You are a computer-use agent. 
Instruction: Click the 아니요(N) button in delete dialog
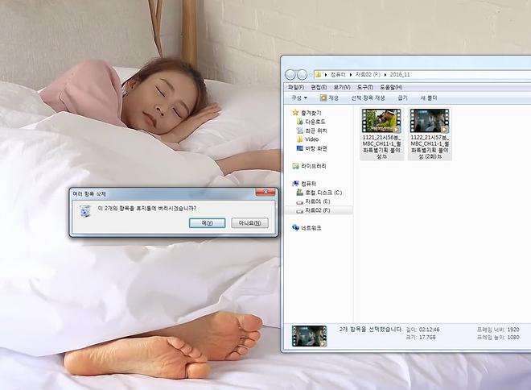pos(250,223)
